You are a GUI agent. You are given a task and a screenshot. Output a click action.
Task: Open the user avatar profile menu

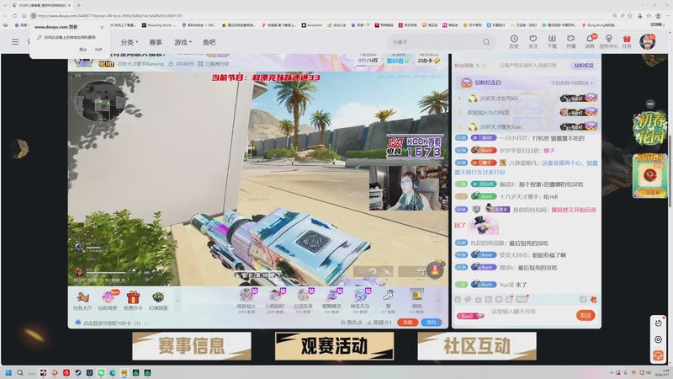click(x=647, y=41)
